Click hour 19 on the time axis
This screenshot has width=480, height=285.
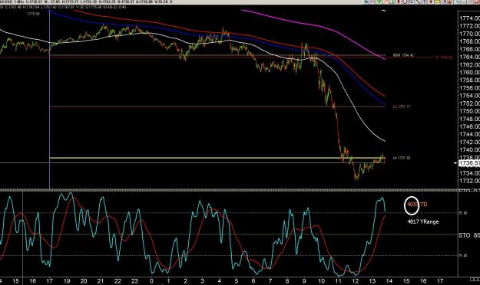[67, 281]
